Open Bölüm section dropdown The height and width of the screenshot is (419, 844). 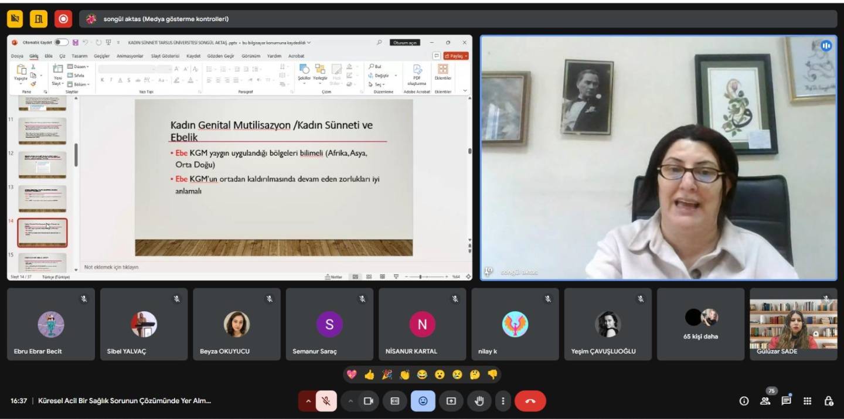point(79,84)
